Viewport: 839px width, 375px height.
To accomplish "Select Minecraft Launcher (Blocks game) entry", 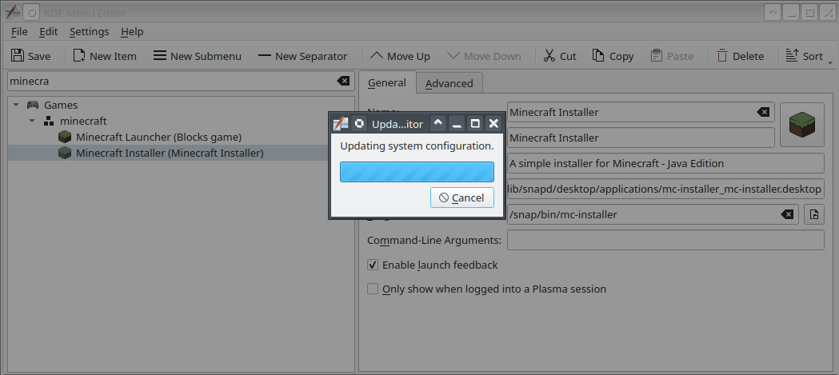I will tap(181, 137).
